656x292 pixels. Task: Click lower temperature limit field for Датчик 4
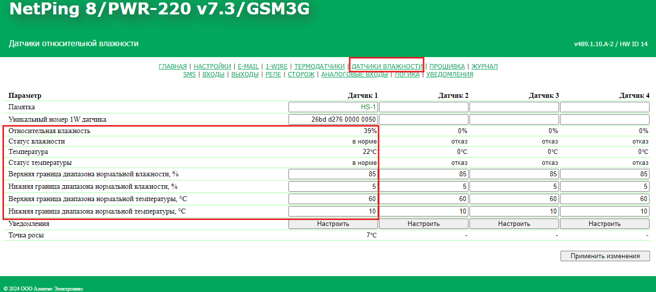(605, 212)
